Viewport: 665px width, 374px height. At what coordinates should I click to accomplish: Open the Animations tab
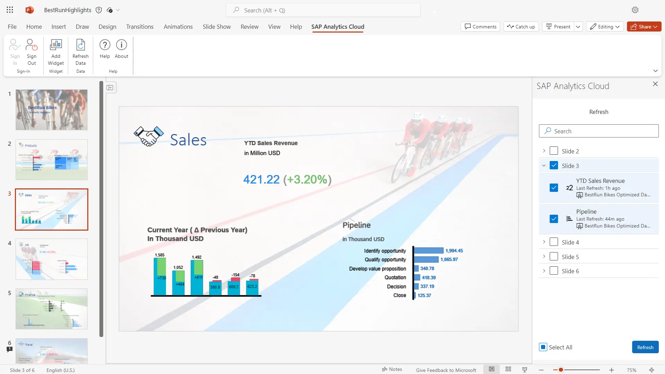coord(178,27)
